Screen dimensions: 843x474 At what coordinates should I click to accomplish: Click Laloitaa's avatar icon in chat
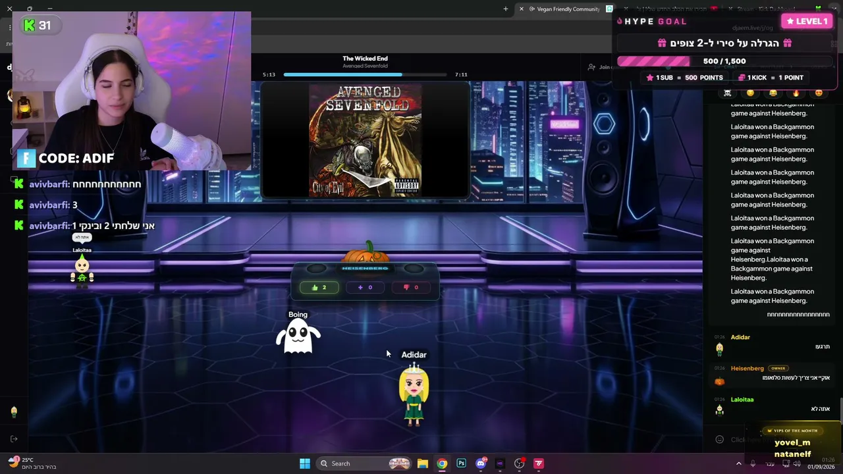coord(719,410)
